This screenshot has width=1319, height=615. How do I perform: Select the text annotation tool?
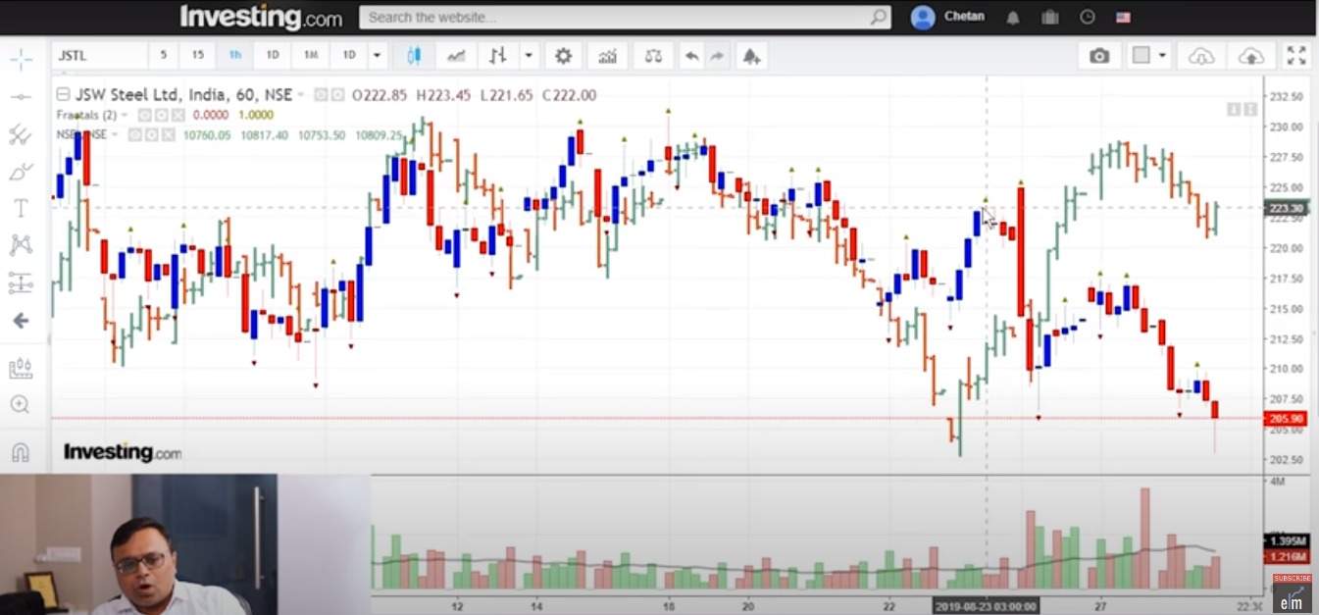coord(21,207)
